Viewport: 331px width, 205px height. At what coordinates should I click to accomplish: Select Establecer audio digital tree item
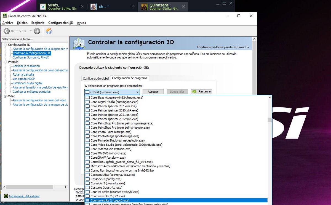click(28, 83)
